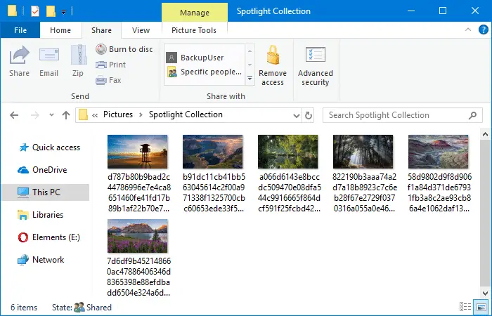This screenshot has height=316, width=492.
Task: Click the vertical scrollbar thumb
Action: pyautogui.click(x=485, y=213)
